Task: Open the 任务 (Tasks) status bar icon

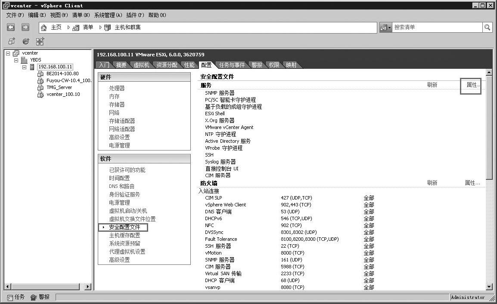Action: [10, 297]
